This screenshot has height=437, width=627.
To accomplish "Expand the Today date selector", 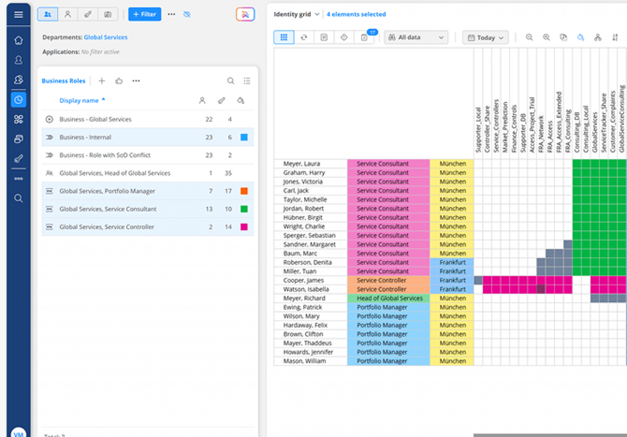I will tap(485, 37).
